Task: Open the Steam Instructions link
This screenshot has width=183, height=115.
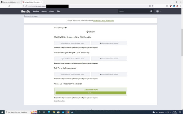Action: [x=59, y=101]
